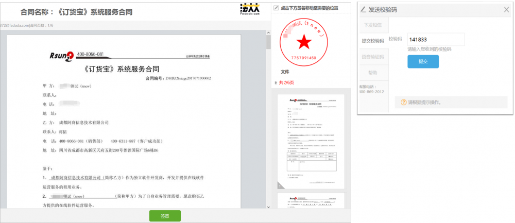Click the 校验码 input field
The height and width of the screenshot is (223, 515).
(x=436, y=40)
